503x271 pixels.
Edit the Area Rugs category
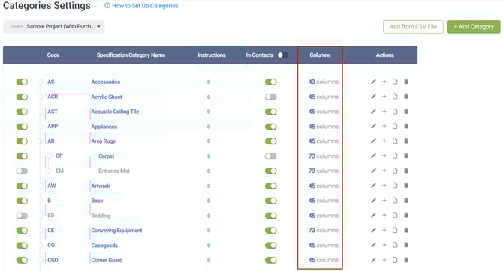(373, 141)
